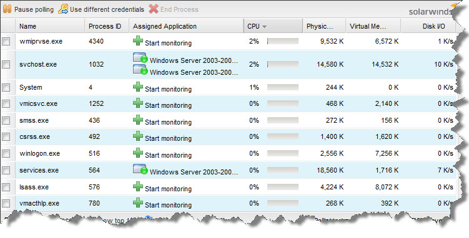Tick the vmacthlp.exe checkbox
469x238 pixels.
click(x=6, y=203)
